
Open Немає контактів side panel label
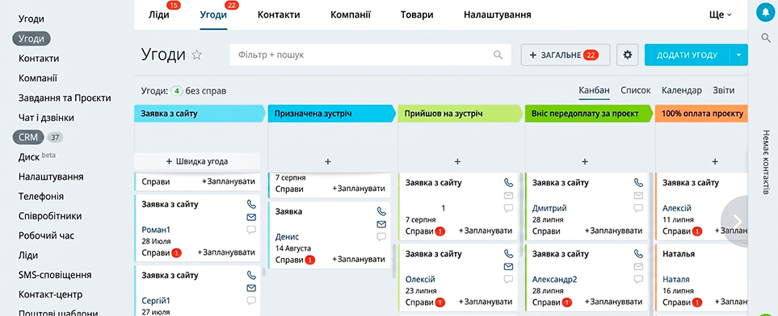[x=766, y=162]
